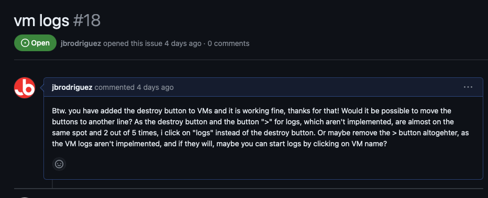Click the comment line starting "same spot"
The image size is (488, 198).
261,133
